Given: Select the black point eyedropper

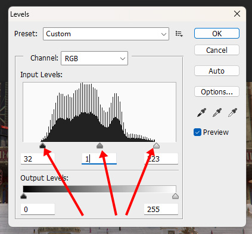Looking at the screenshot, I should pos(201,112).
